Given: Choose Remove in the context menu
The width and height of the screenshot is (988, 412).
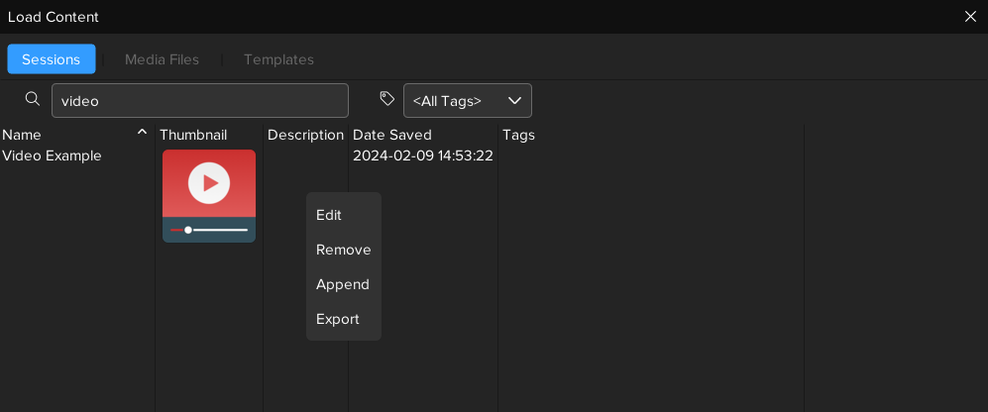Looking at the screenshot, I should tap(343, 250).
